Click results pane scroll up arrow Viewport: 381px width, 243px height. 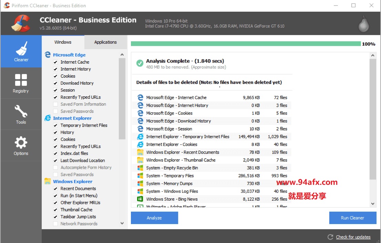pyautogui.click(x=373, y=55)
